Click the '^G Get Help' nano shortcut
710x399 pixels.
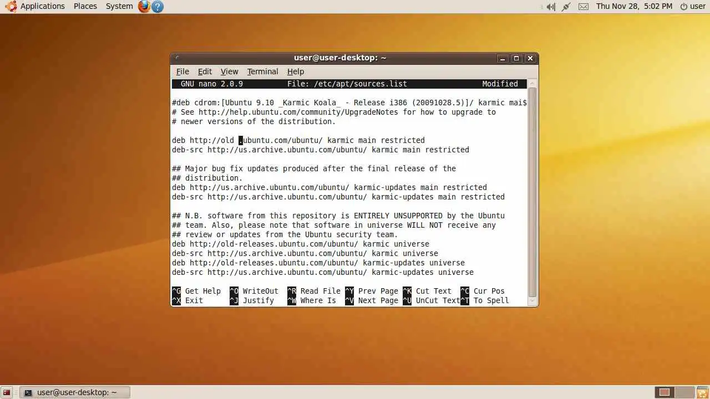tap(196, 291)
